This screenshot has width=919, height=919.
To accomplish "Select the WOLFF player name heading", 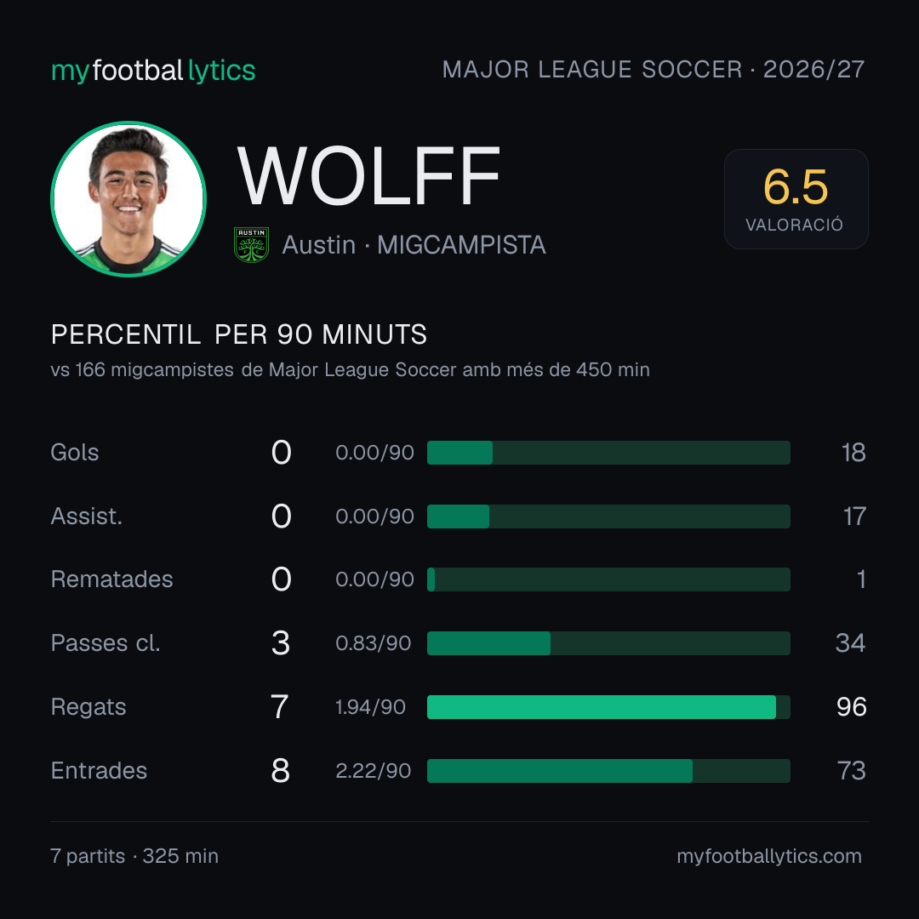I will (x=368, y=176).
